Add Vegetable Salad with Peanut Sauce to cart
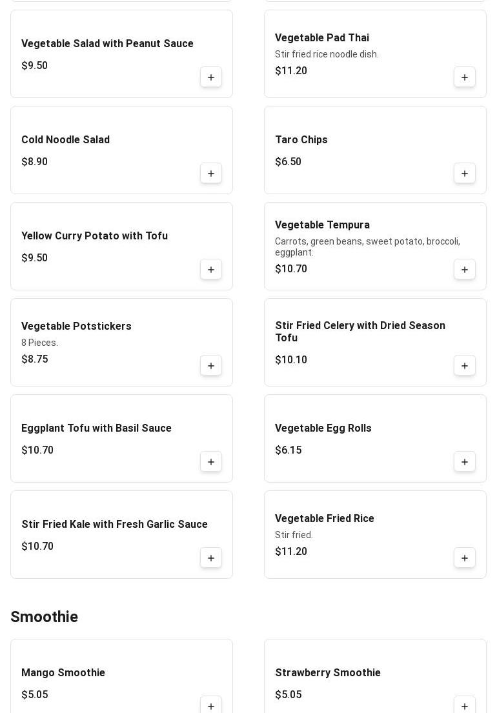Viewport: 497px width, 713px height. pos(211,77)
